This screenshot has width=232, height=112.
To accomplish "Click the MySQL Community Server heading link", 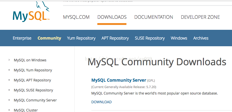I will point(119,80).
